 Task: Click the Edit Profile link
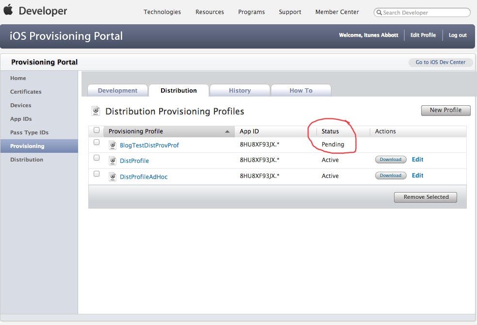coord(423,35)
